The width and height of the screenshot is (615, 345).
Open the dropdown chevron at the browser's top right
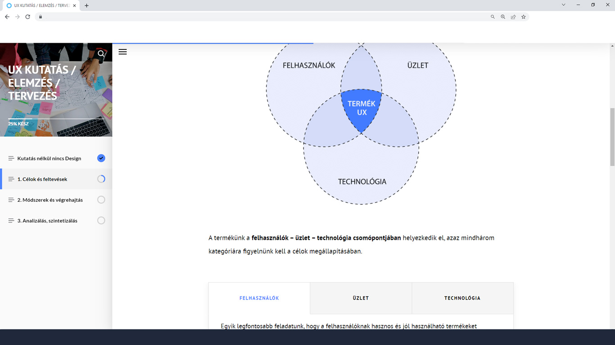coord(563,4)
